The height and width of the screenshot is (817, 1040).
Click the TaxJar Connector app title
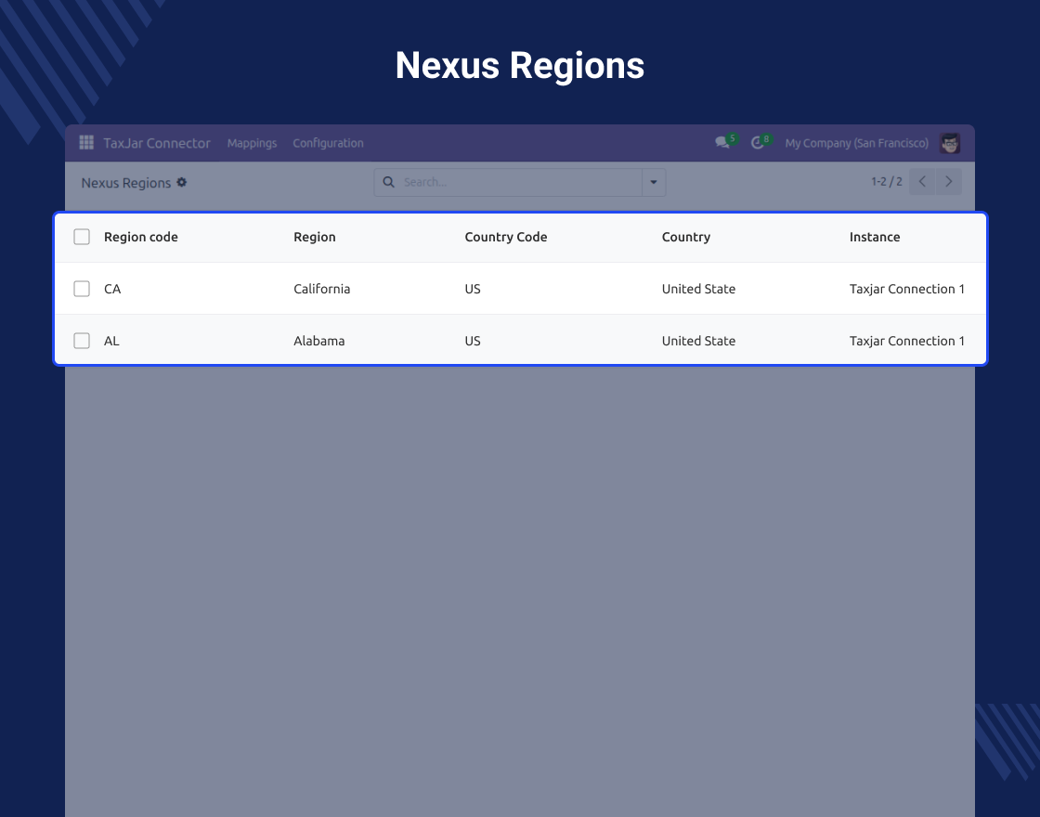157,143
